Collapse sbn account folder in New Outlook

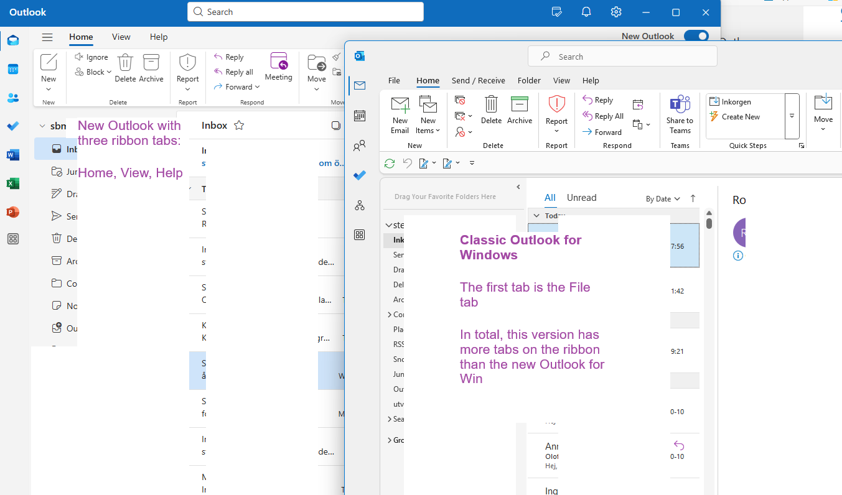point(43,126)
